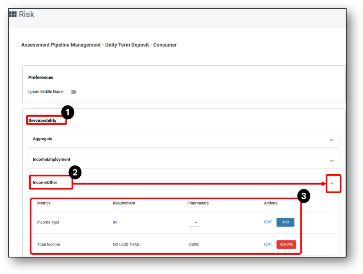The width and height of the screenshot is (363, 274).
Task: Click the Risk page title
Action: [x=26, y=14]
